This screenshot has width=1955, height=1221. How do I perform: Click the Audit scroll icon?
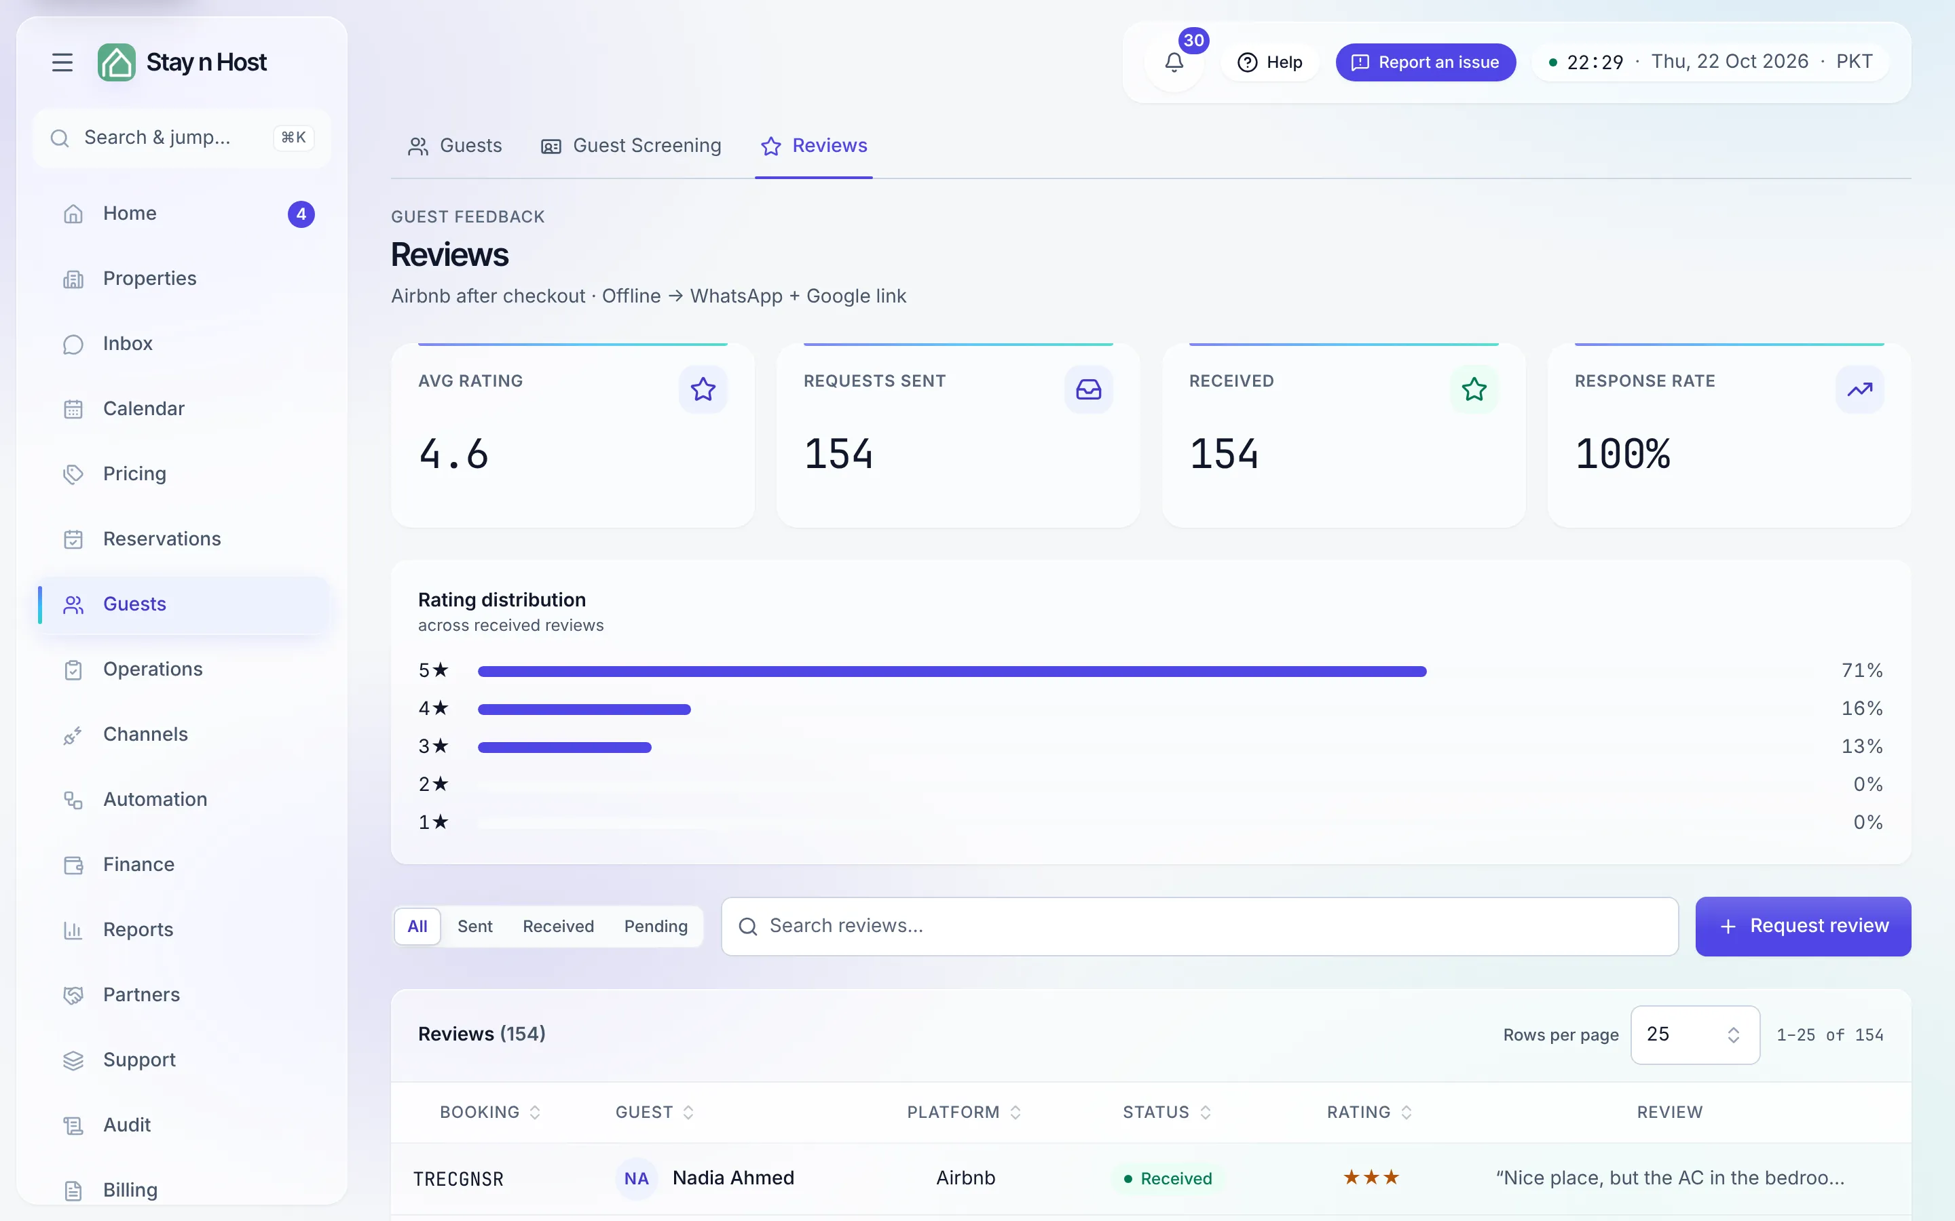pos(73,1126)
